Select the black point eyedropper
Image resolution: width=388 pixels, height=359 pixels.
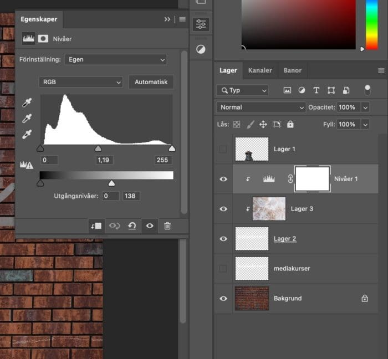[27, 102]
